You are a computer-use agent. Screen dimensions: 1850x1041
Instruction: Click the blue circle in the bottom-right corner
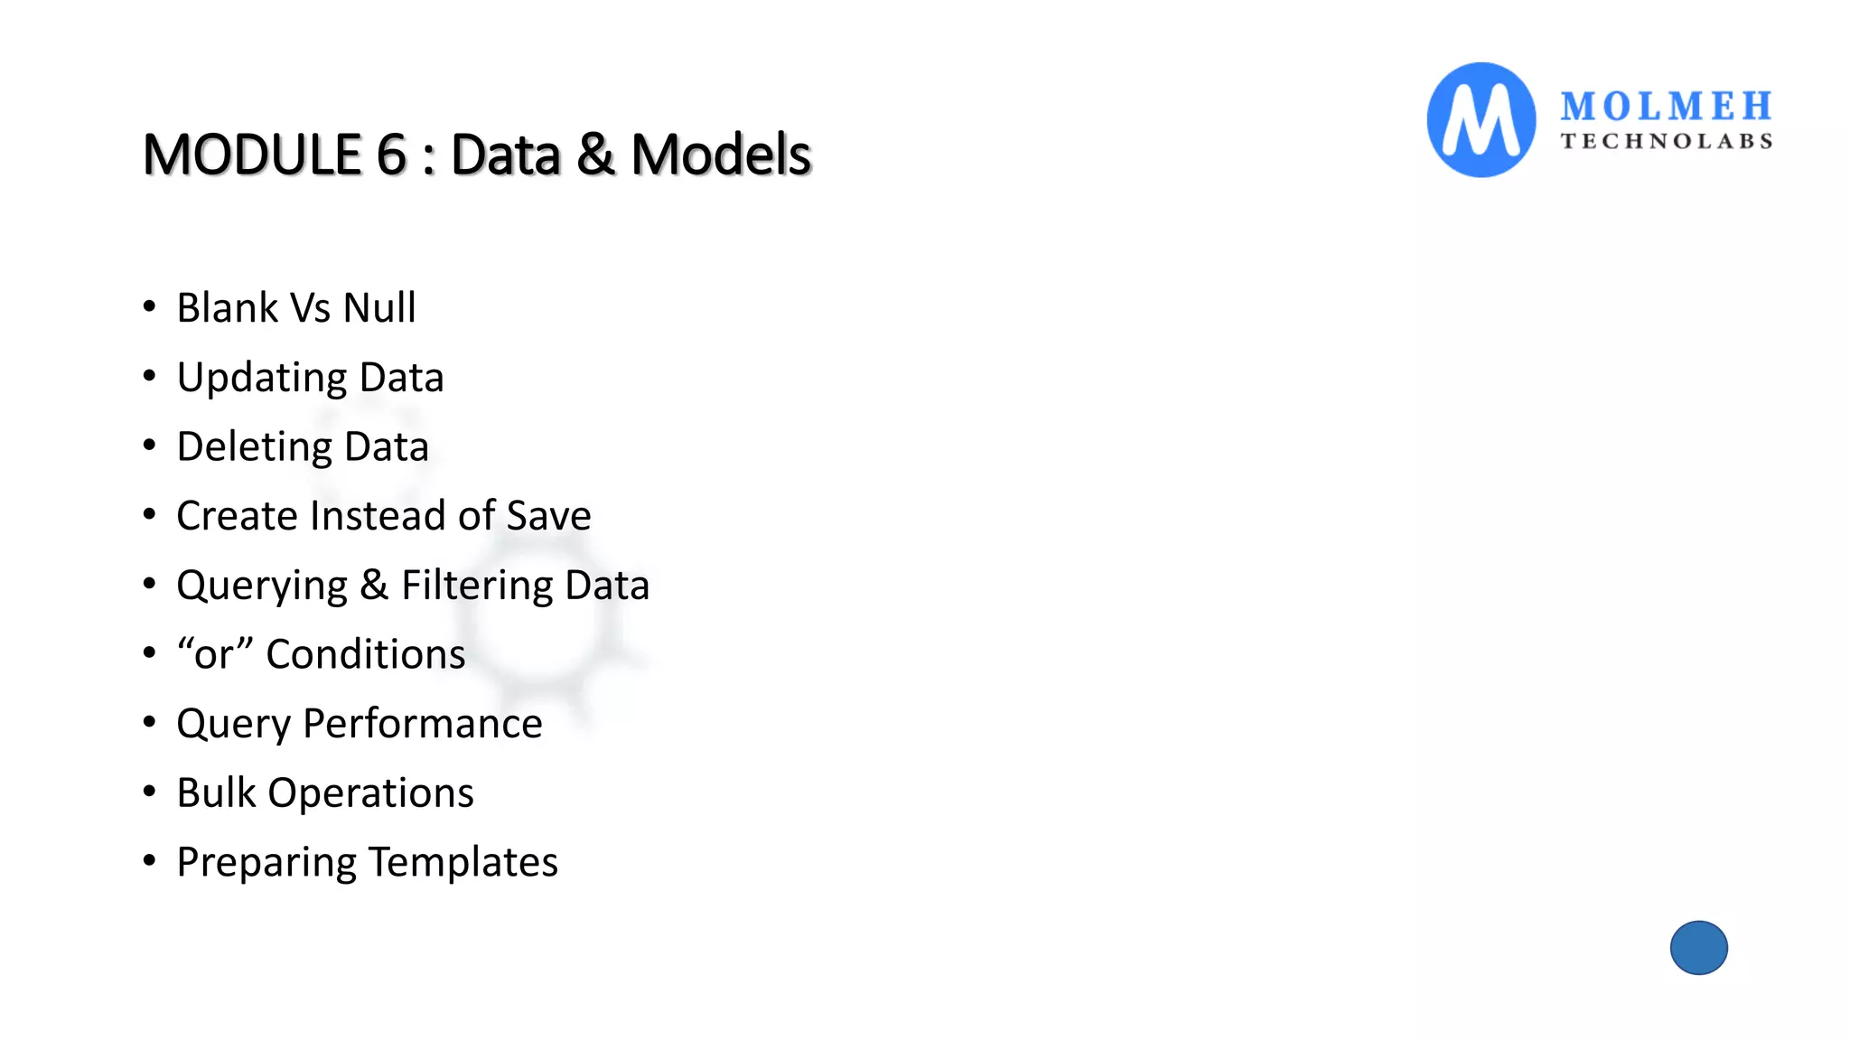[1698, 948]
